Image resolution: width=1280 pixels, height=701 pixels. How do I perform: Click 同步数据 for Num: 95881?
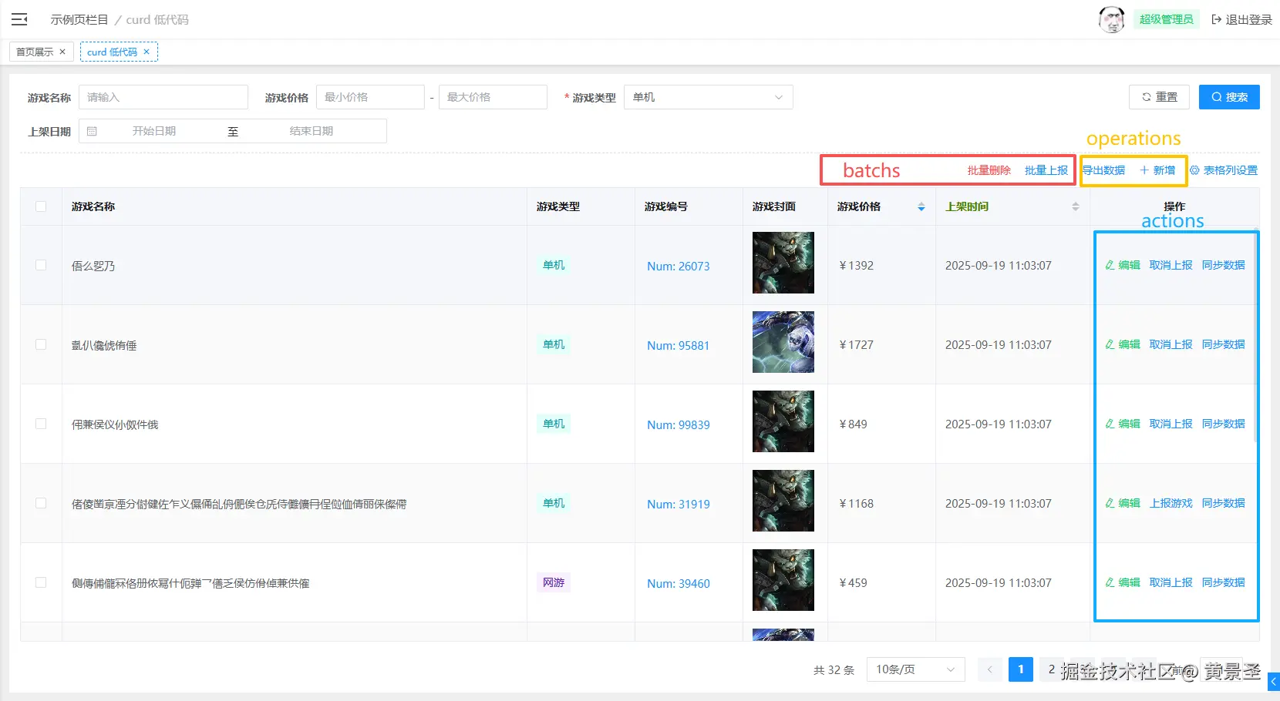(x=1223, y=344)
